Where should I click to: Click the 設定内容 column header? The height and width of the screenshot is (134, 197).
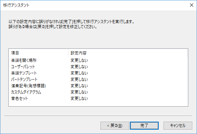point(128,53)
